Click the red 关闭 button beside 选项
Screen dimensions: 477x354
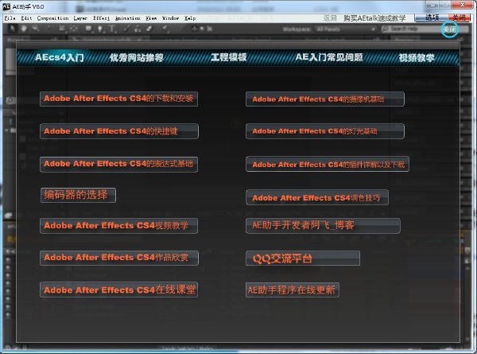click(x=460, y=18)
